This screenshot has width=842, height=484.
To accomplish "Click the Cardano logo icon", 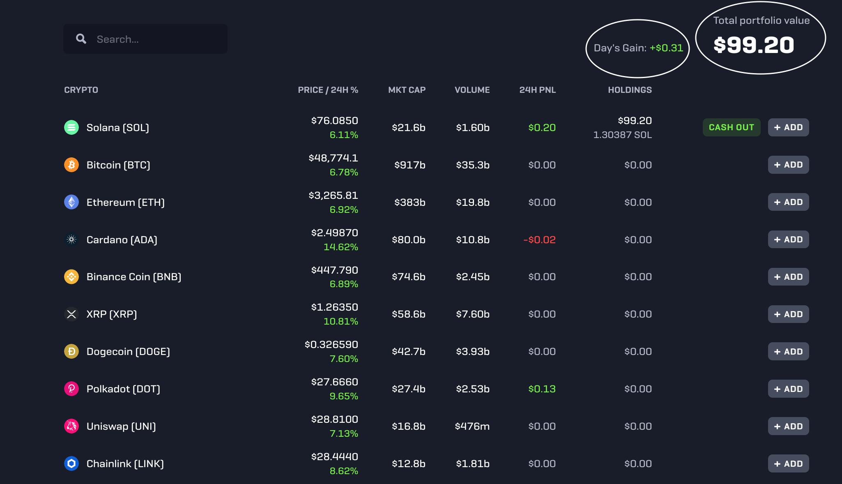I will [71, 240].
